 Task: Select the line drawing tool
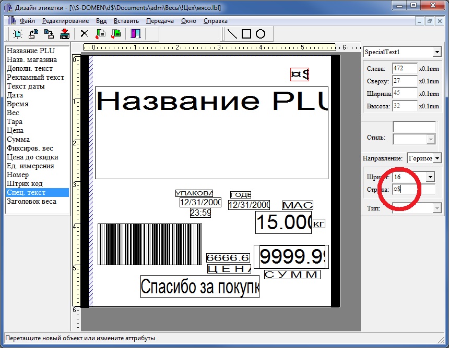pyautogui.click(x=232, y=34)
